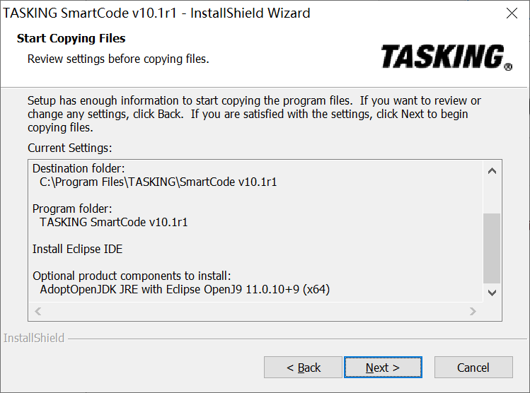Image resolution: width=530 pixels, height=393 pixels.
Task: Click the Install Eclipse IDE line
Action: click(x=78, y=249)
